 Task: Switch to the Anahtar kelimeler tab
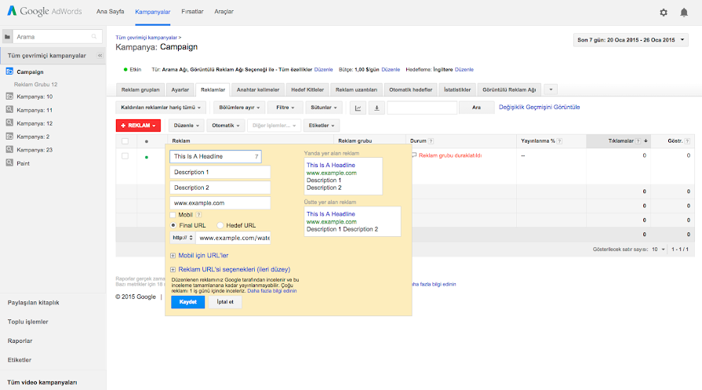(258, 89)
